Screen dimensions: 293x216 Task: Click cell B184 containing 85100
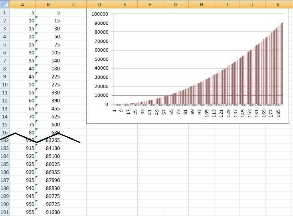(x=48, y=156)
